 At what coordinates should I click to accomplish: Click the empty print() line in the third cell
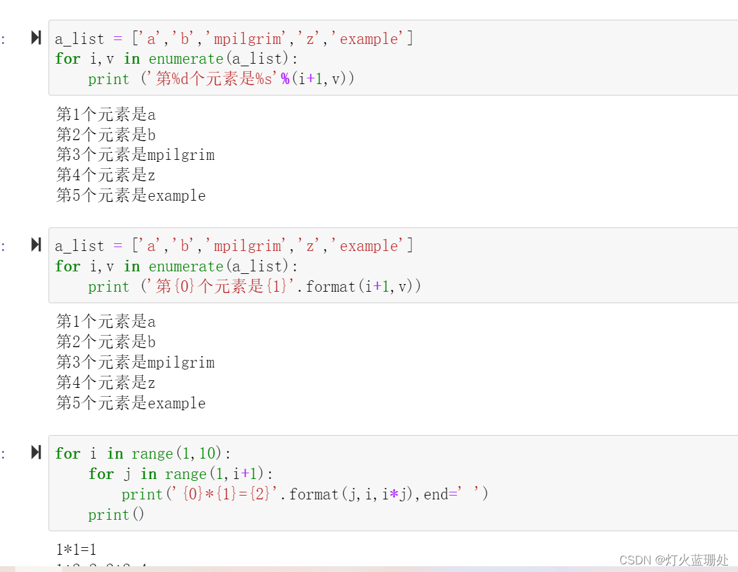tap(116, 514)
